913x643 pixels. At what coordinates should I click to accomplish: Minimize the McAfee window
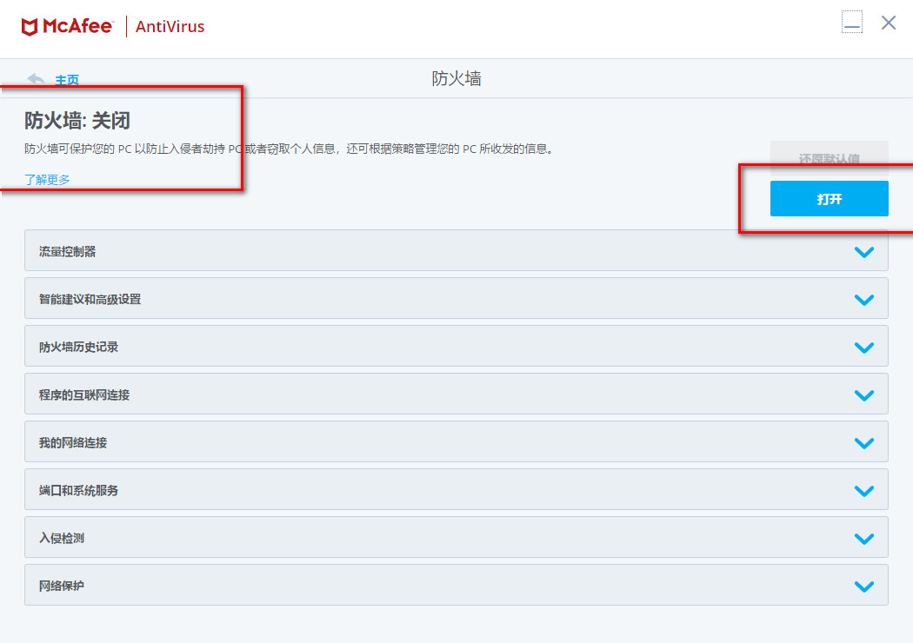coord(852,22)
